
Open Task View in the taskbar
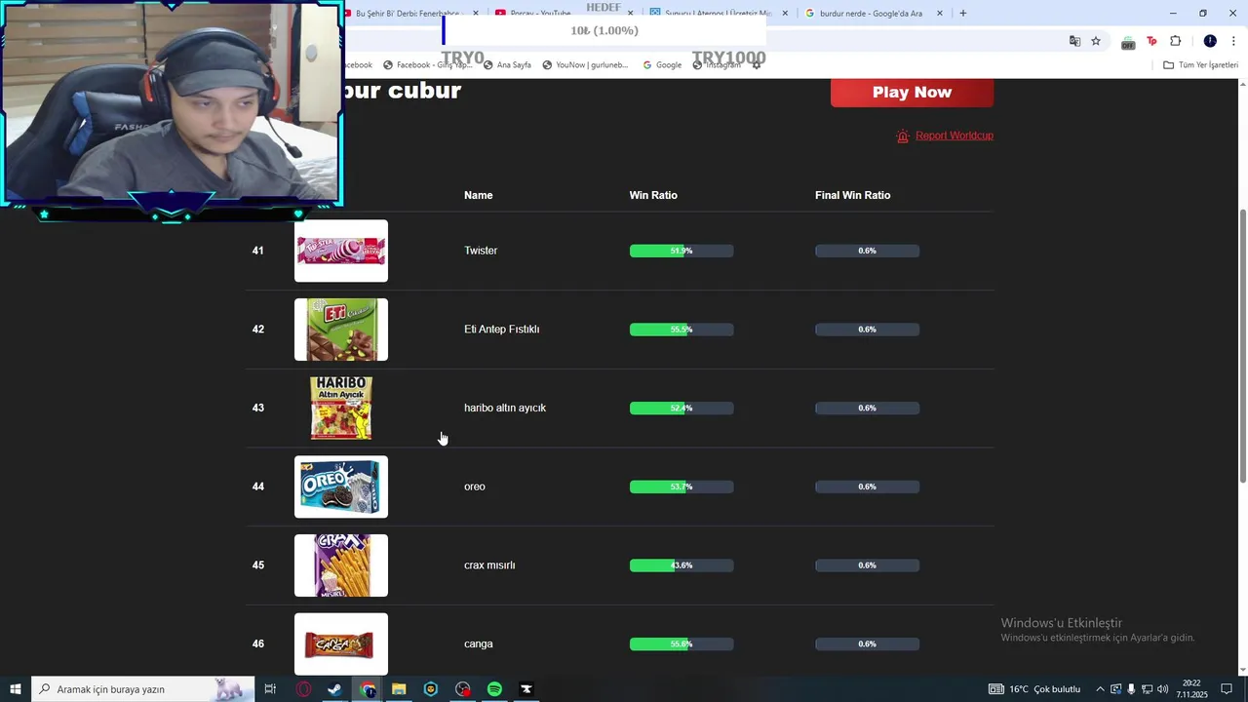pyautogui.click(x=270, y=689)
